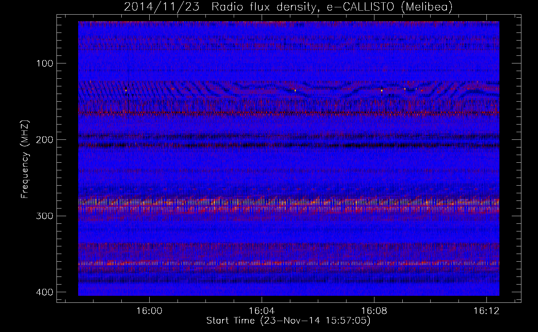Click the plot title '2014/11/23 Radio flux density, e-CALLISTO (Melibea)'

(288, 7)
